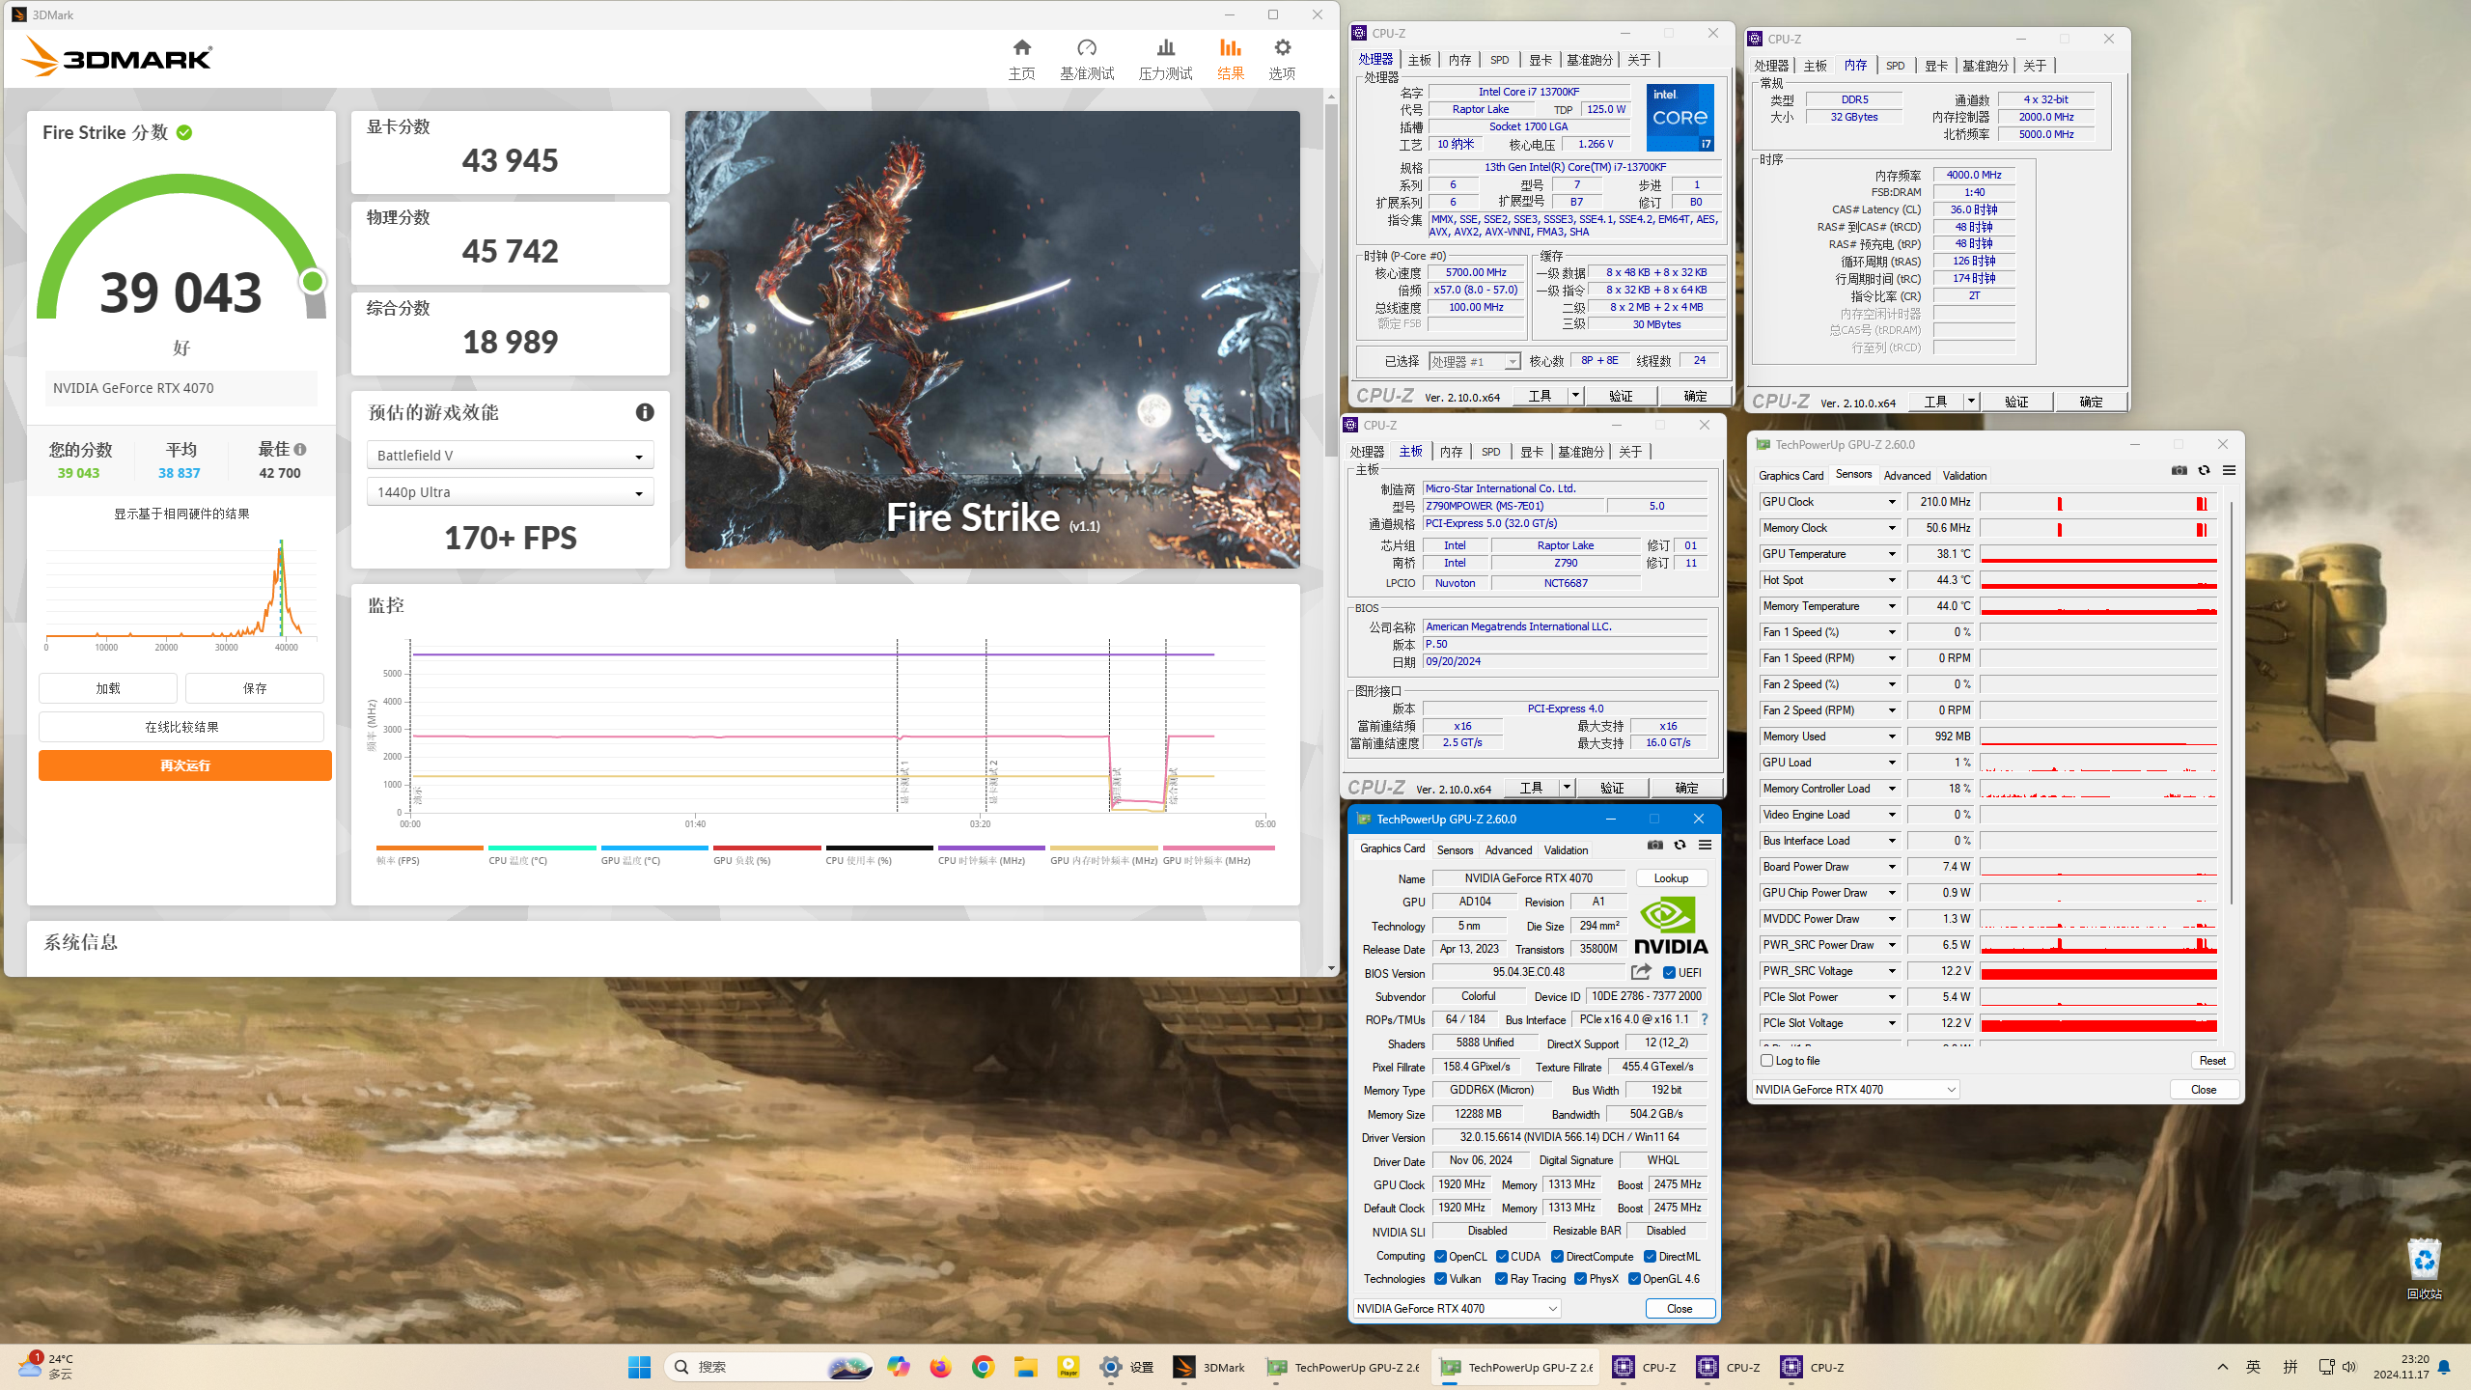
Task: Open 3DMark Benchmarks gauge icon
Action: click(x=1087, y=47)
